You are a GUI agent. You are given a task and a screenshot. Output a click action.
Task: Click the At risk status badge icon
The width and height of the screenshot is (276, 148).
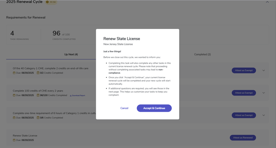(x=47, y=2)
